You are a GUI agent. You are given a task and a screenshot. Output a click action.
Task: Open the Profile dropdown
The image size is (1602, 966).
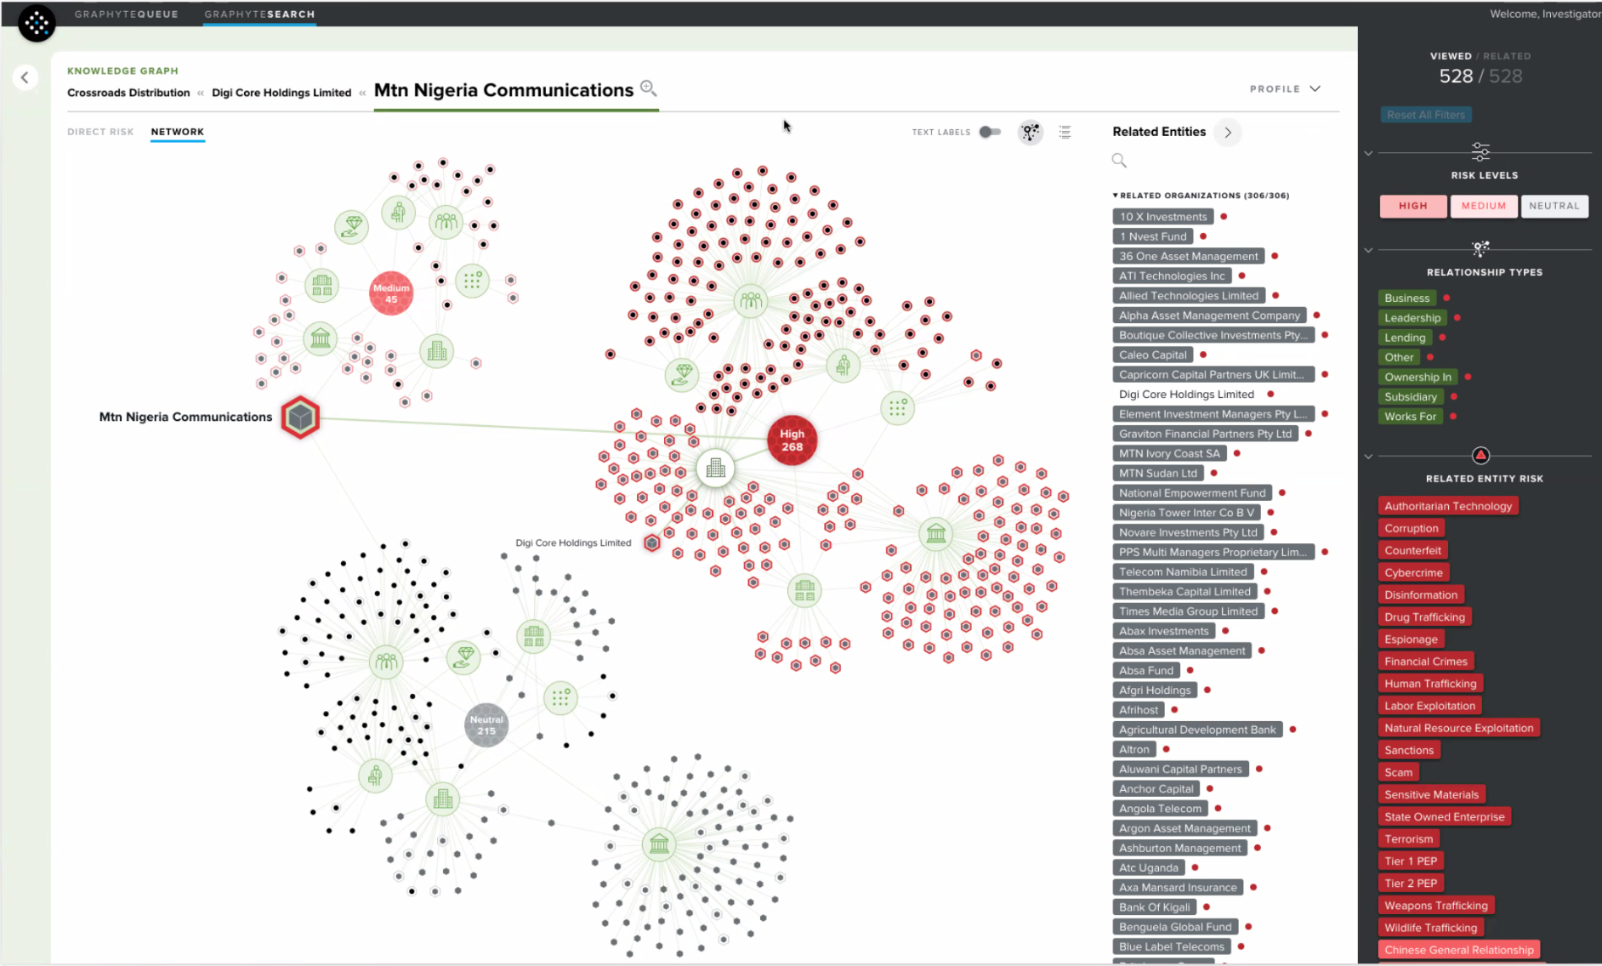tap(1285, 88)
